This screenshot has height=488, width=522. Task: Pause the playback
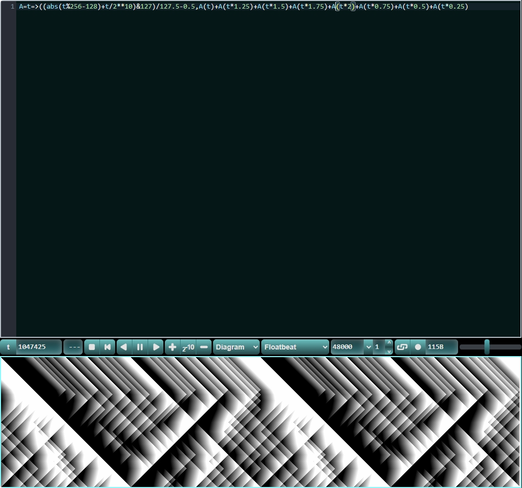[140, 347]
